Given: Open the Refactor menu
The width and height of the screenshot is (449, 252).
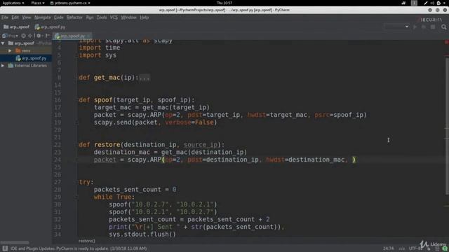Looking at the screenshot, I should pos(74,17).
